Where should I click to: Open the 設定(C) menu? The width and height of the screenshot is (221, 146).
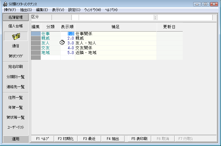tap(74, 10)
